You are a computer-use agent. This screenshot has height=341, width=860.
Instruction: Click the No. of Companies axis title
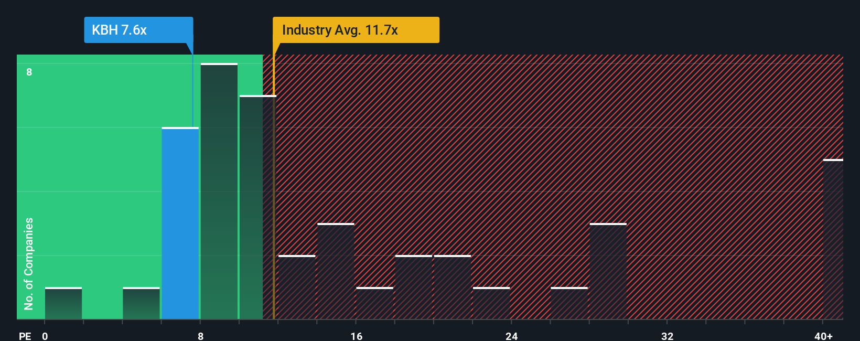[29, 264]
